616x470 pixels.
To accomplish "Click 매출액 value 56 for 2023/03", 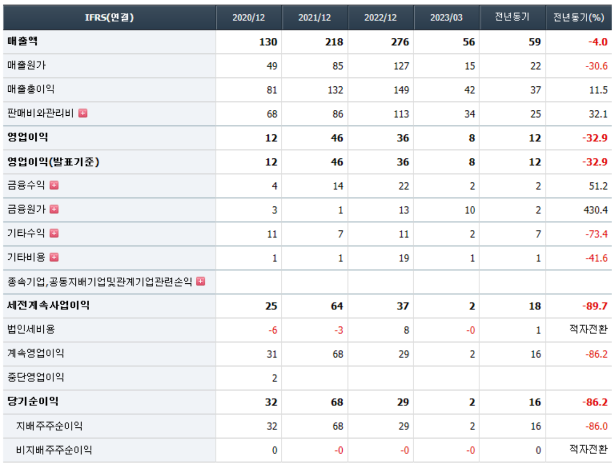I will click(469, 42).
